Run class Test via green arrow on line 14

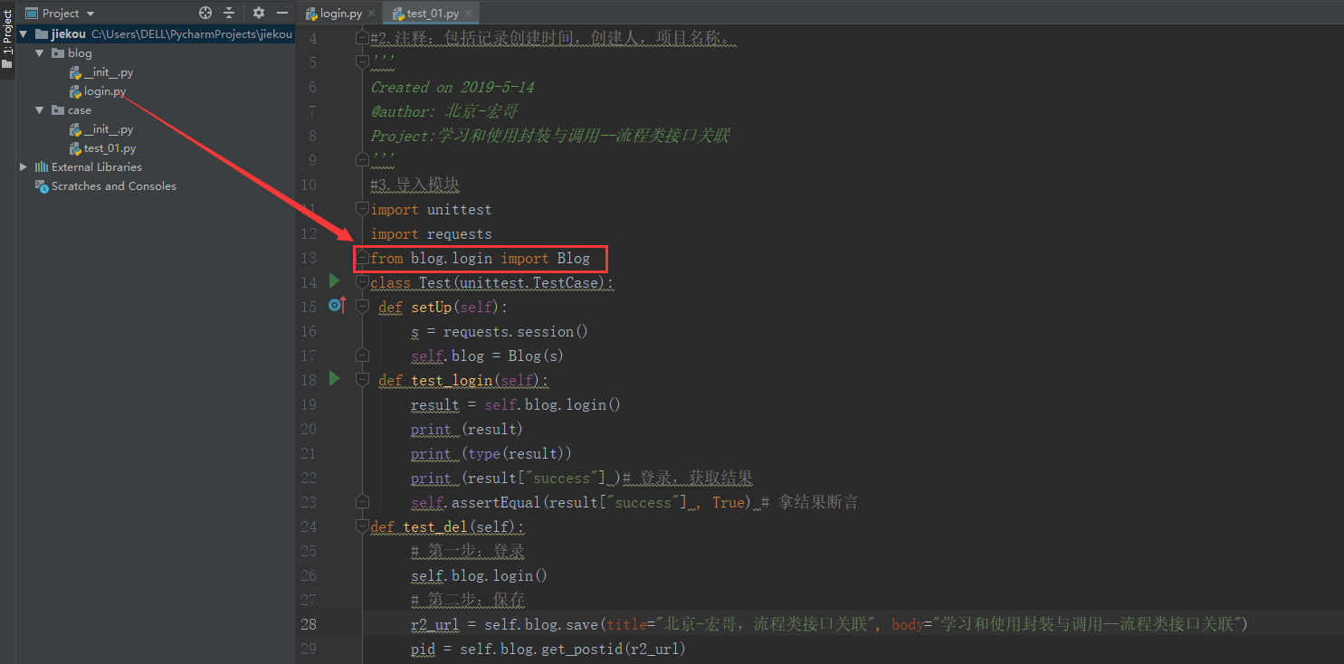334,281
